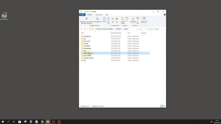The height and width of the screenshot is (124, 221).
Task: Select the clip folder
Action: (84, 39)
